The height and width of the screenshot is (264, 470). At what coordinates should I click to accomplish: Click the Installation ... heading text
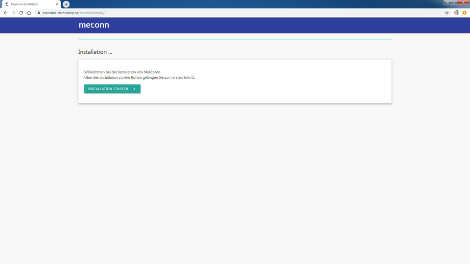[95, 52]
